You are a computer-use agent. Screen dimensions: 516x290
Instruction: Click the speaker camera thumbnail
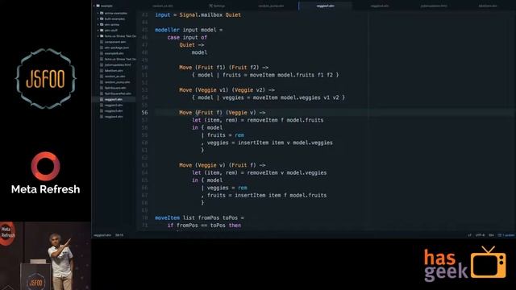pyautogui.click(x=45, y=256)
